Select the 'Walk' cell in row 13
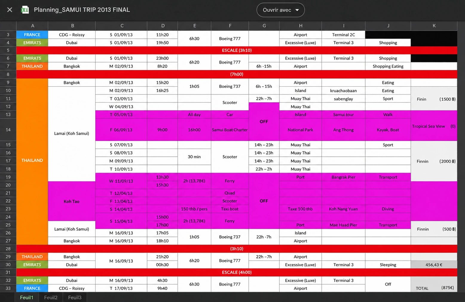465x302 pixels. (388, 114)
